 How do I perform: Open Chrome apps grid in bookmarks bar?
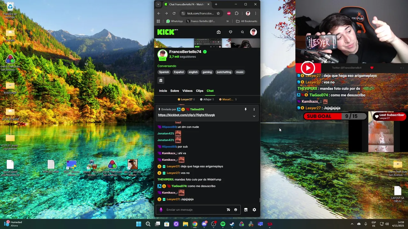158,21
